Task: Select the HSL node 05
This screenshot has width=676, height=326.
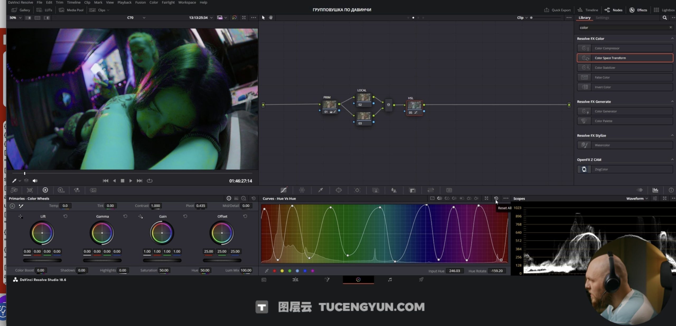Action: (414, 106)
